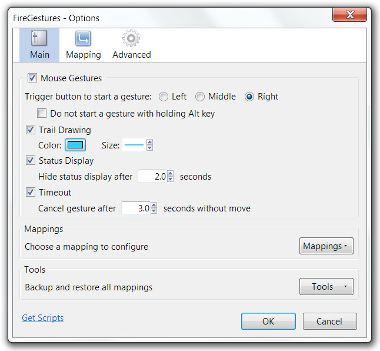Click the 'Hide status display after' label
Screen dimensions: 380x351
[x=85, y=177]
